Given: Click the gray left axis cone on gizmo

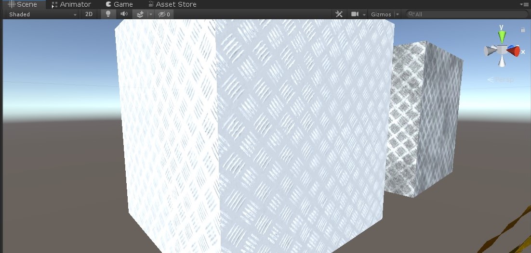Looking at the screenshot, I should point(490,51).
